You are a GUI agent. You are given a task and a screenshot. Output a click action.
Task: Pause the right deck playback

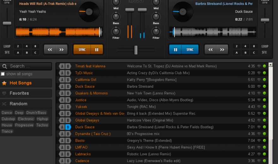coord(175,50)
